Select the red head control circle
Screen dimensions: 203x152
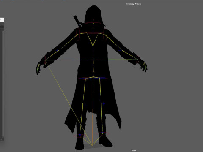click(93, 23)
